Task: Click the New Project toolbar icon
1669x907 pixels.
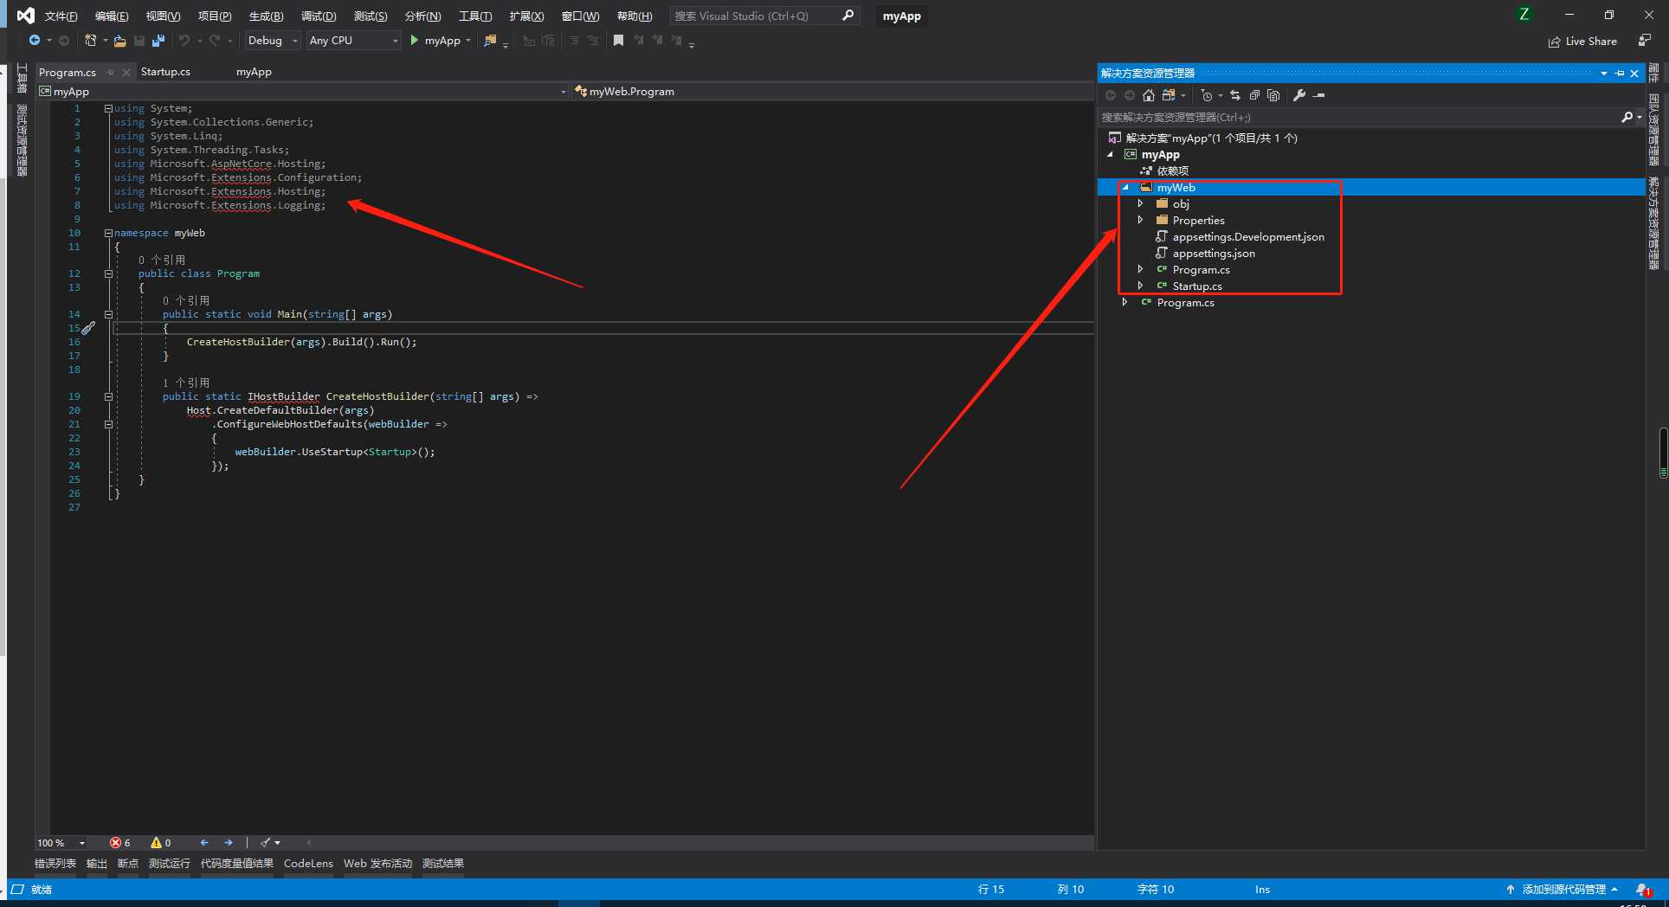Action: [x=90, y=41]
